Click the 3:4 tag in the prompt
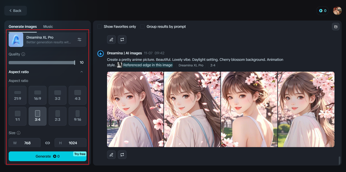 213,65
